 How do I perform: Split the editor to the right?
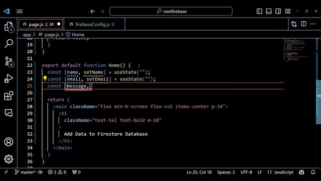pos(303,24)
